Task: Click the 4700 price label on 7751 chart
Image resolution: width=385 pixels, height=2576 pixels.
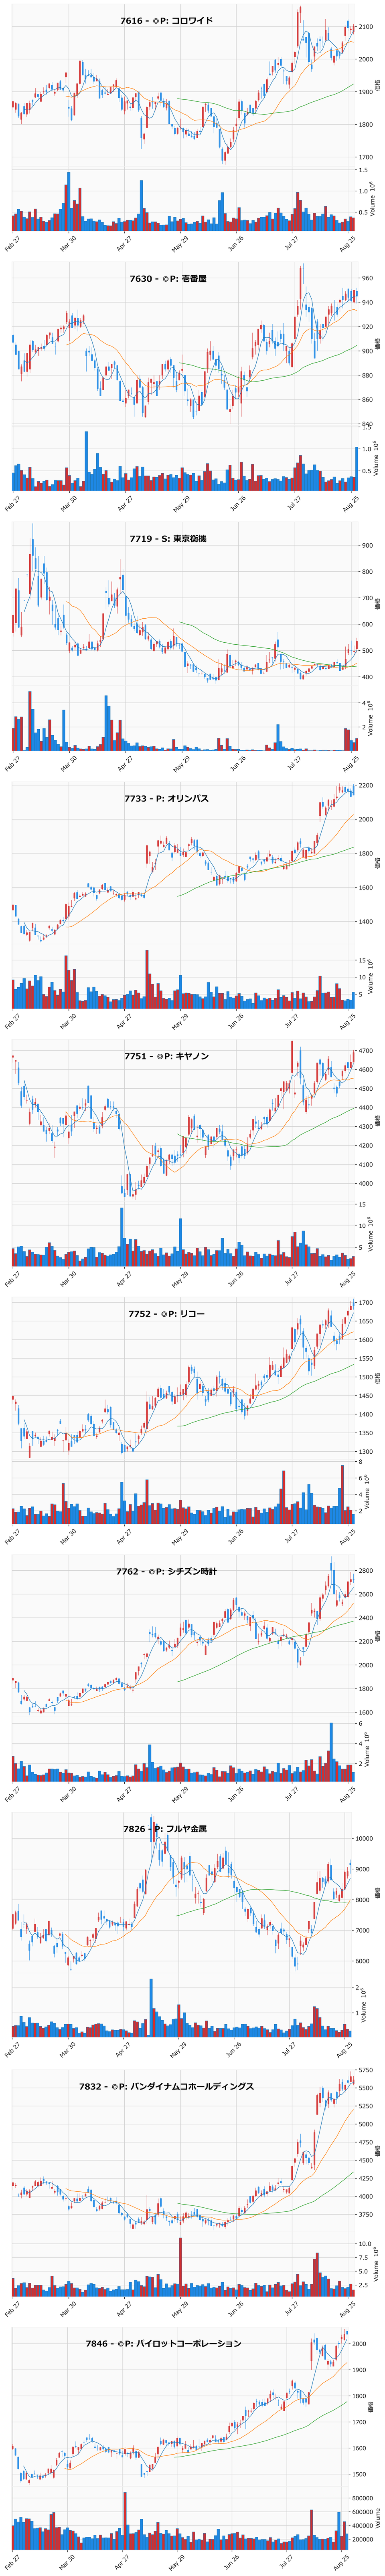Action: pos(367,1051)
